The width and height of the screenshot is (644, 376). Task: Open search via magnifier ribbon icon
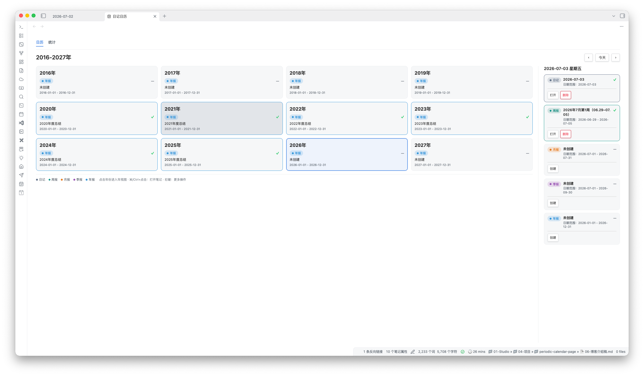coord(21,97)
